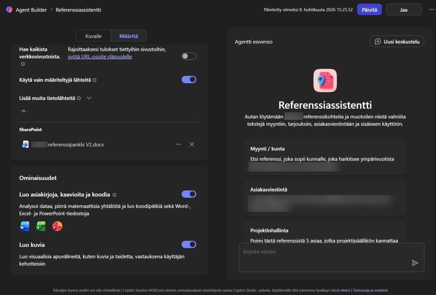
Task: Turn off Luo kuvia toggle
Action: [189, 244]
